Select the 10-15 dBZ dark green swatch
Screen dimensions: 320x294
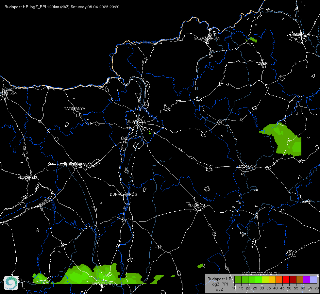pyautogui.click(x=238, y=280)
